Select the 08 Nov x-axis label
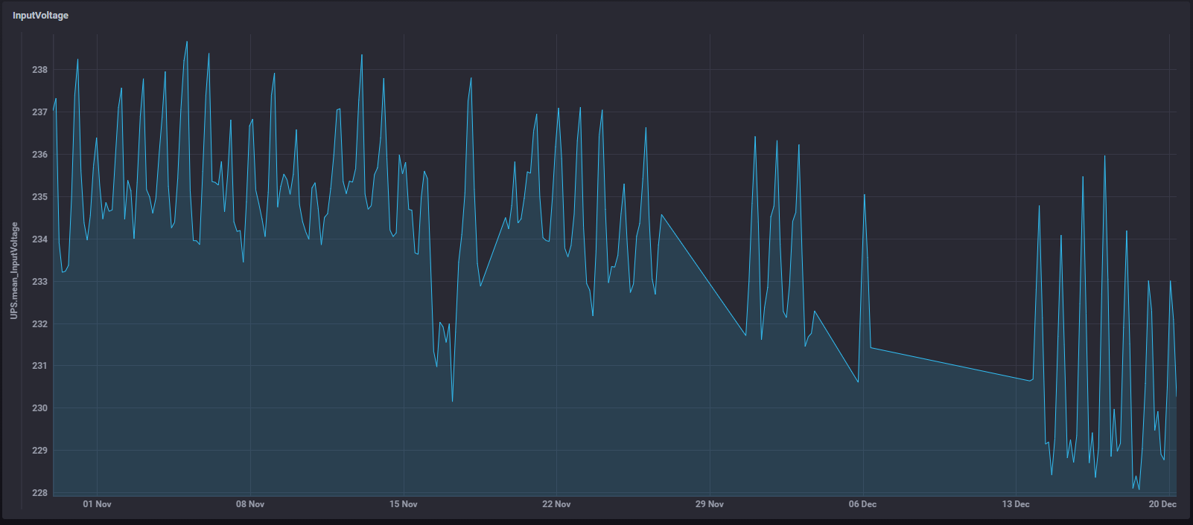 coord(250,504)
